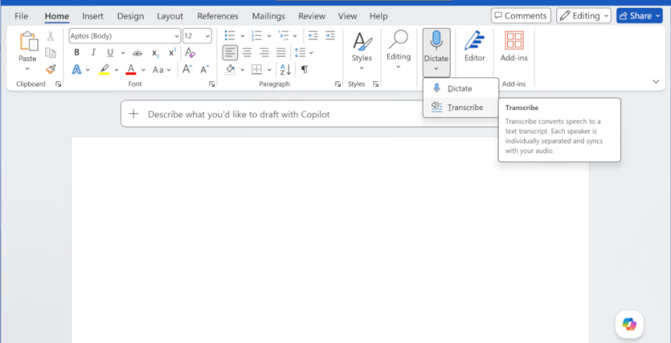The image size is (671, 343).
Task: Toggle strikethrough formatting
Action: tap(137, 52)
